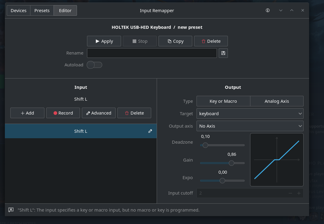The width and height of the screenshot is (324, 224).
Task: Switch to the Presets tab
Action: click(x=42, y=10)
